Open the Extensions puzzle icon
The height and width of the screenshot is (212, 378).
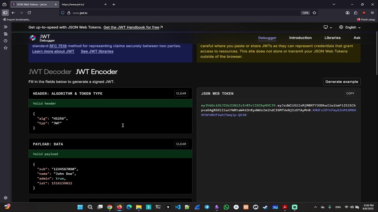point(356,13)
